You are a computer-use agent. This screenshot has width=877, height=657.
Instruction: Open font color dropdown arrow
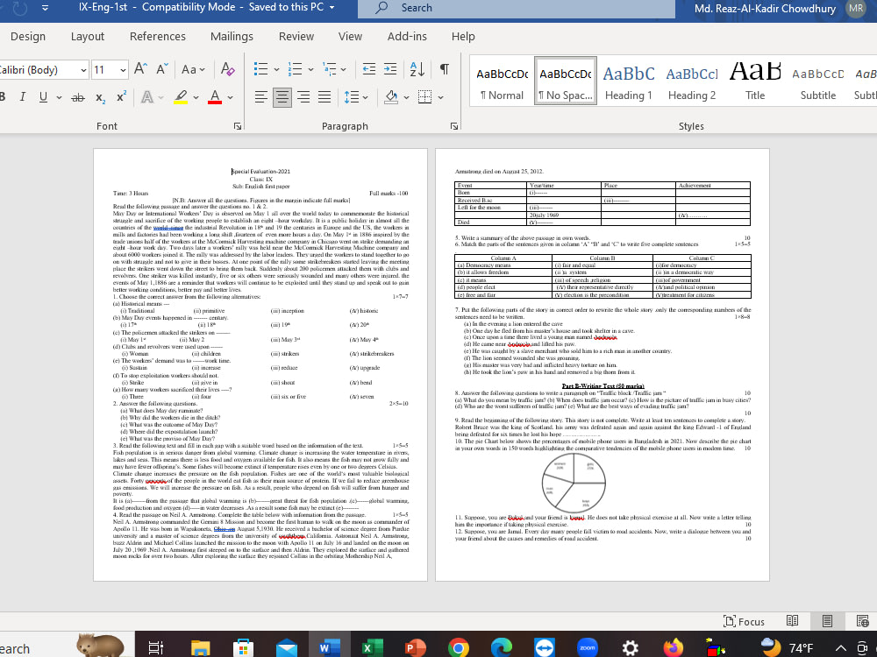[x=230, y=98]
